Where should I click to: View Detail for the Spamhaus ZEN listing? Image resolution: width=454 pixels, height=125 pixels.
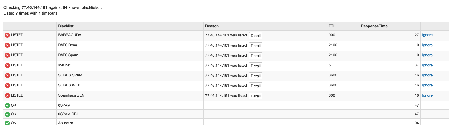[255, 96]
